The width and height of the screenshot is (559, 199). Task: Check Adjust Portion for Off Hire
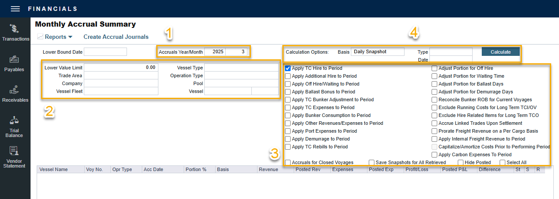coord(435,69)
